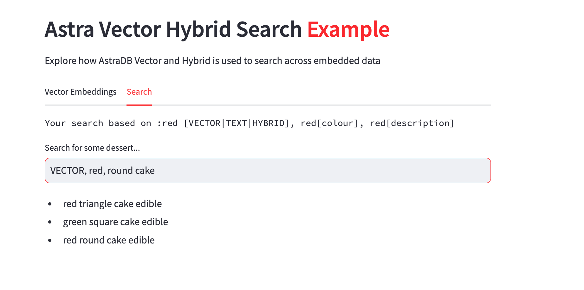Click the 'red triangle cake edible' result
The image size is (584, 290).
tap(112, 204)
